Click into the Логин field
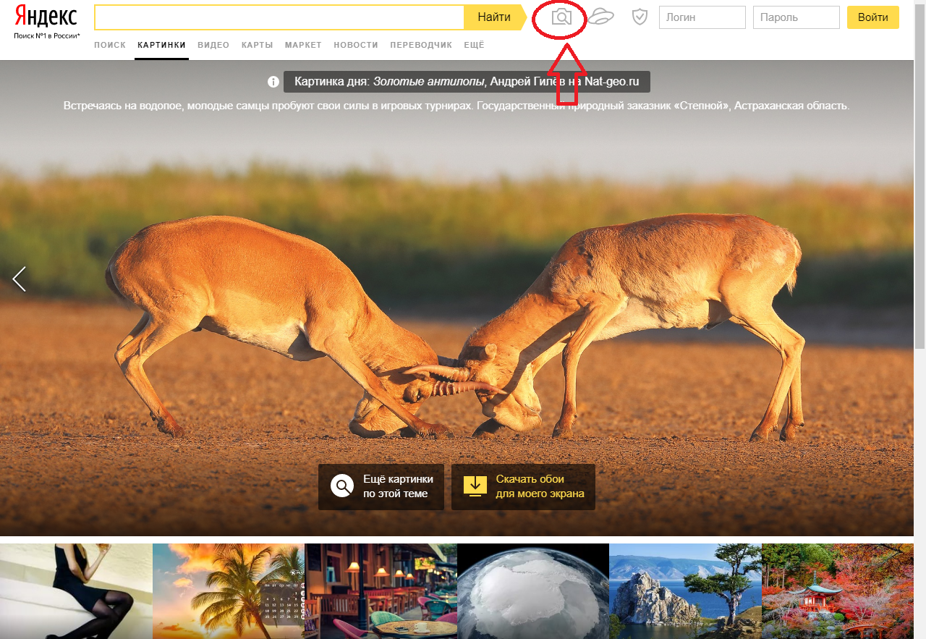Viewport: 926px width, 639px height. 702,17
